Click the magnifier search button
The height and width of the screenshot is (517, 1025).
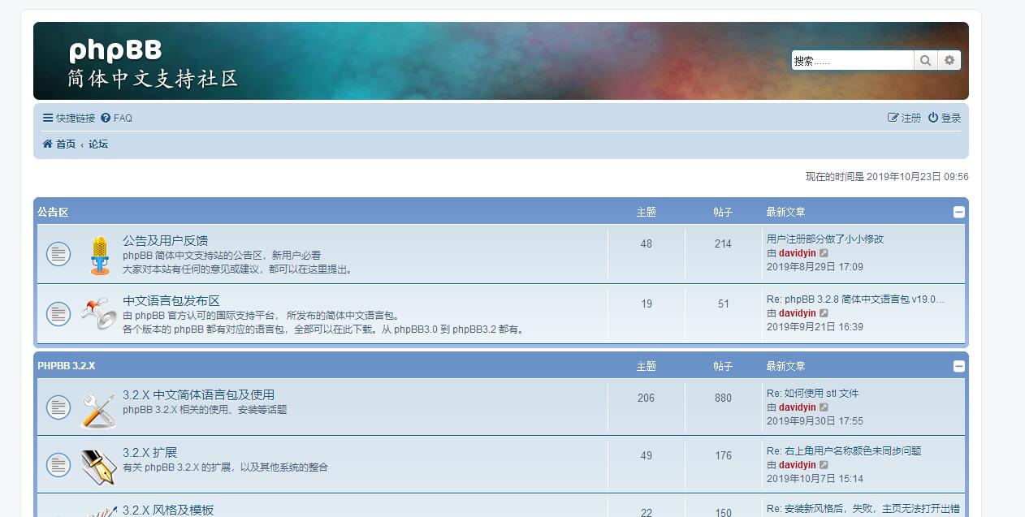point(925,60)
